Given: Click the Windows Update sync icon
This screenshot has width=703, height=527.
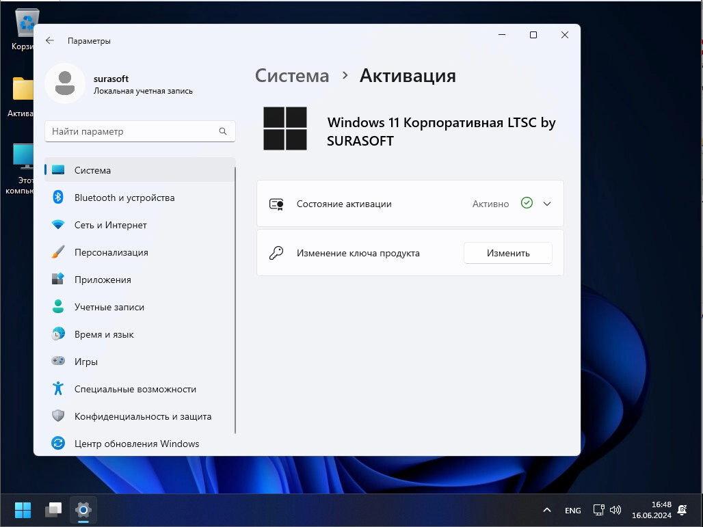Looking at the screenshot, I should pos(58,443).
